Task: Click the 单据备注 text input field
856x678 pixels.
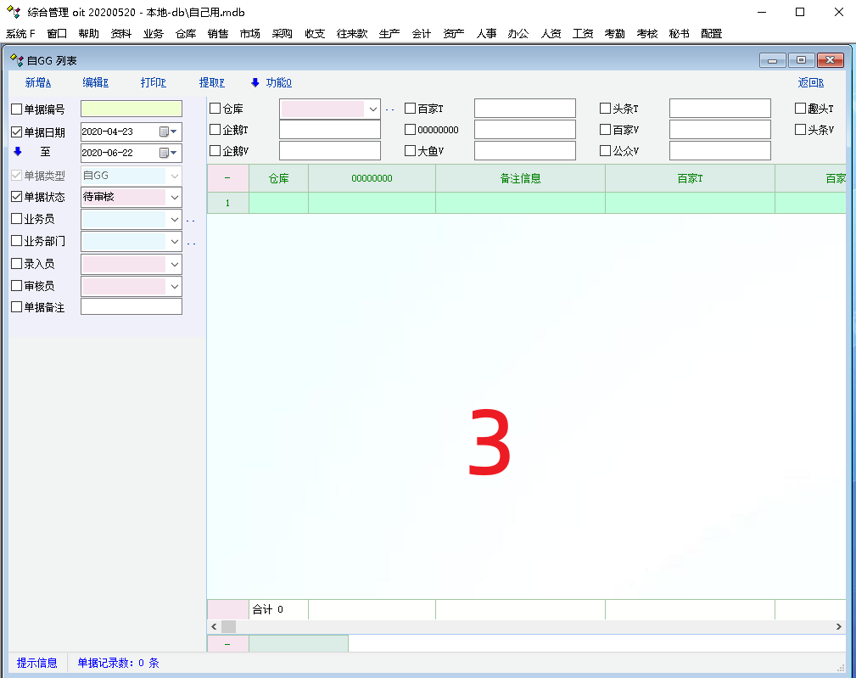Action: tap(131, 307)
